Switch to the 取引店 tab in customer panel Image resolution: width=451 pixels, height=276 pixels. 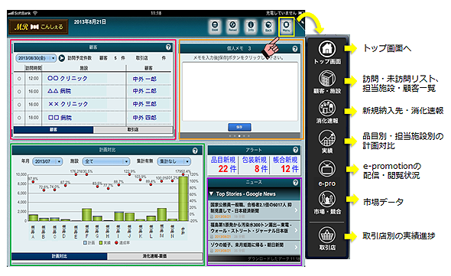pyautogui.click(x=133, y=130)
